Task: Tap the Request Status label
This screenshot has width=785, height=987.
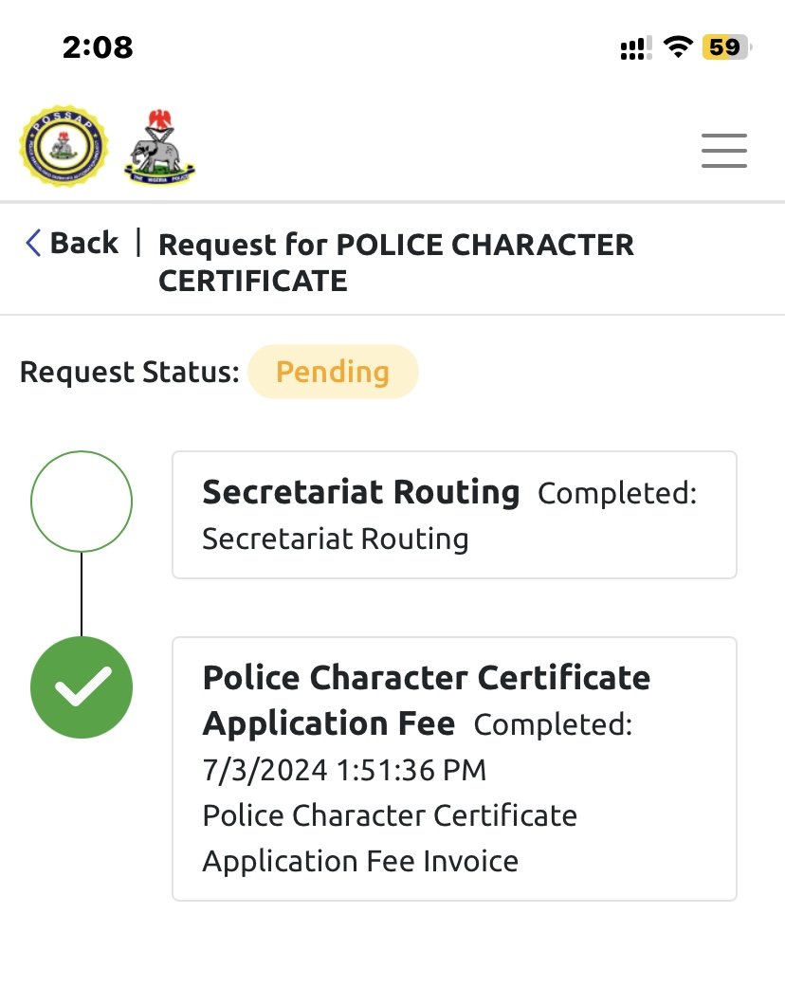Action: 129,372
